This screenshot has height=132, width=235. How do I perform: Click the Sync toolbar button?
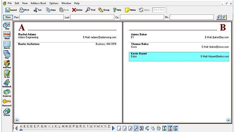tap(144, 10)
